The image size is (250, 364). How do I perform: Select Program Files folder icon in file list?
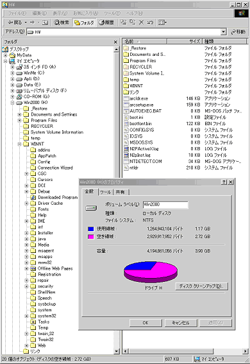pyautogui.click(x=126, y=61)
